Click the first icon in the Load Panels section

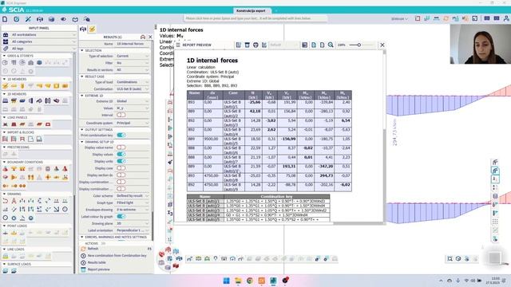click(6, 124)
